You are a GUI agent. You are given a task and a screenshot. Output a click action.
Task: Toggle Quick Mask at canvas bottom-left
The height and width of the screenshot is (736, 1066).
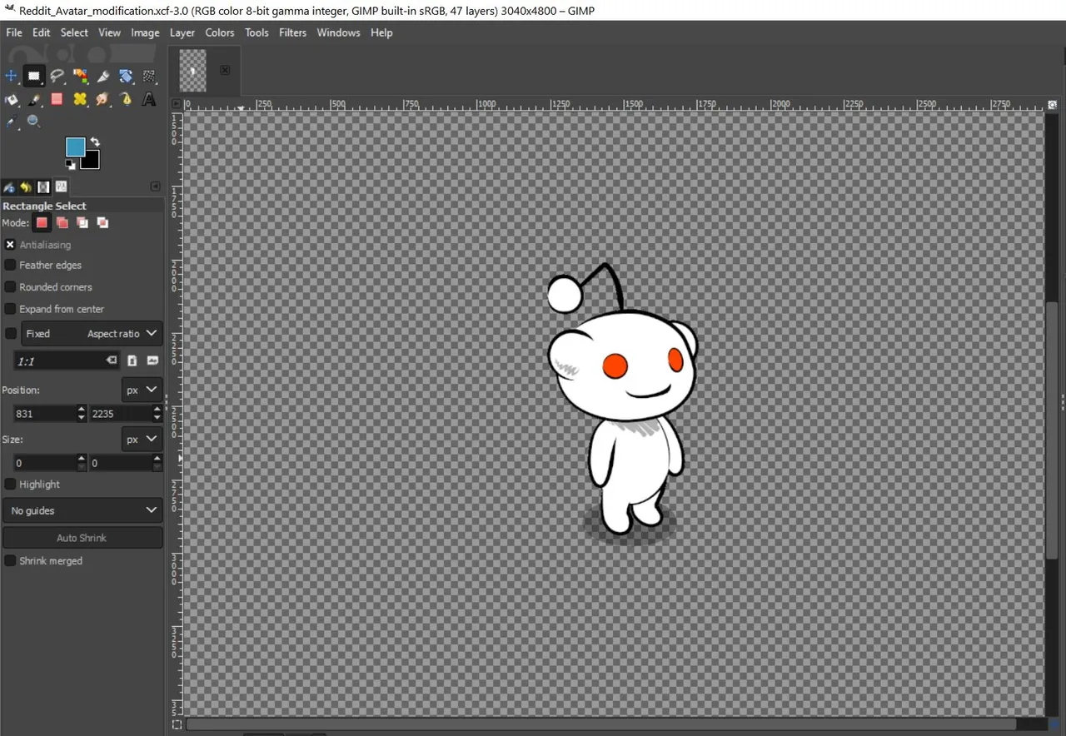click(176, 725)
